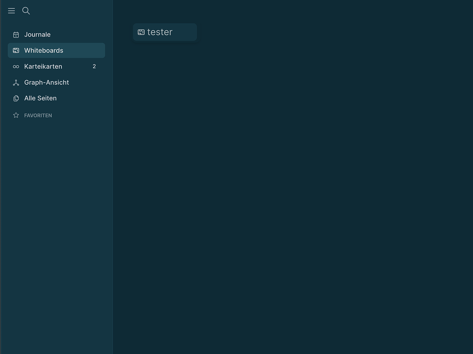Click the star icon next to FAVORITEN
Viewport: 473px width, 354px height.
click(16, 115)
